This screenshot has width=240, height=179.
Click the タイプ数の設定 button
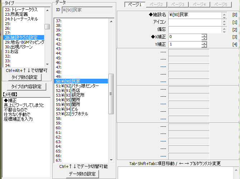(25, 77)
